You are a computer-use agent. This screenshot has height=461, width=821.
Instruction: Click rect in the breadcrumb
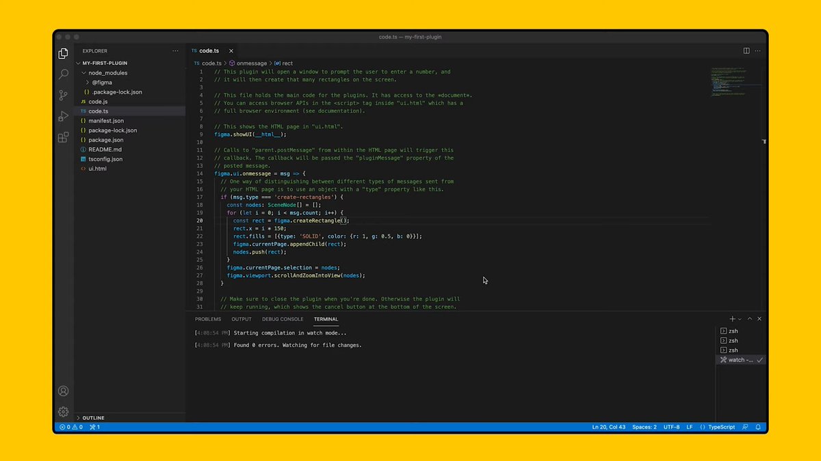(283, 63)
